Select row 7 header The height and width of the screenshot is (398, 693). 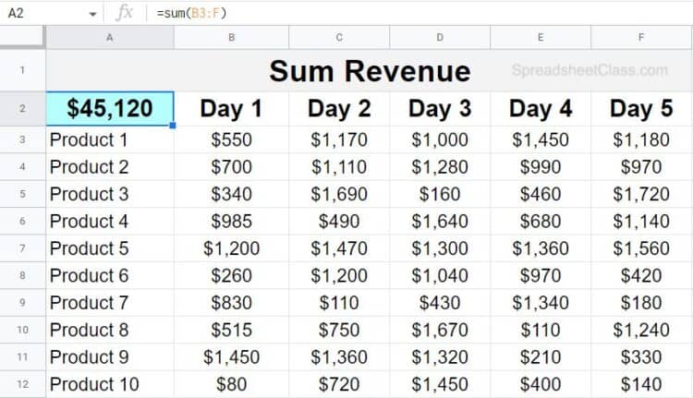(22, 248)
